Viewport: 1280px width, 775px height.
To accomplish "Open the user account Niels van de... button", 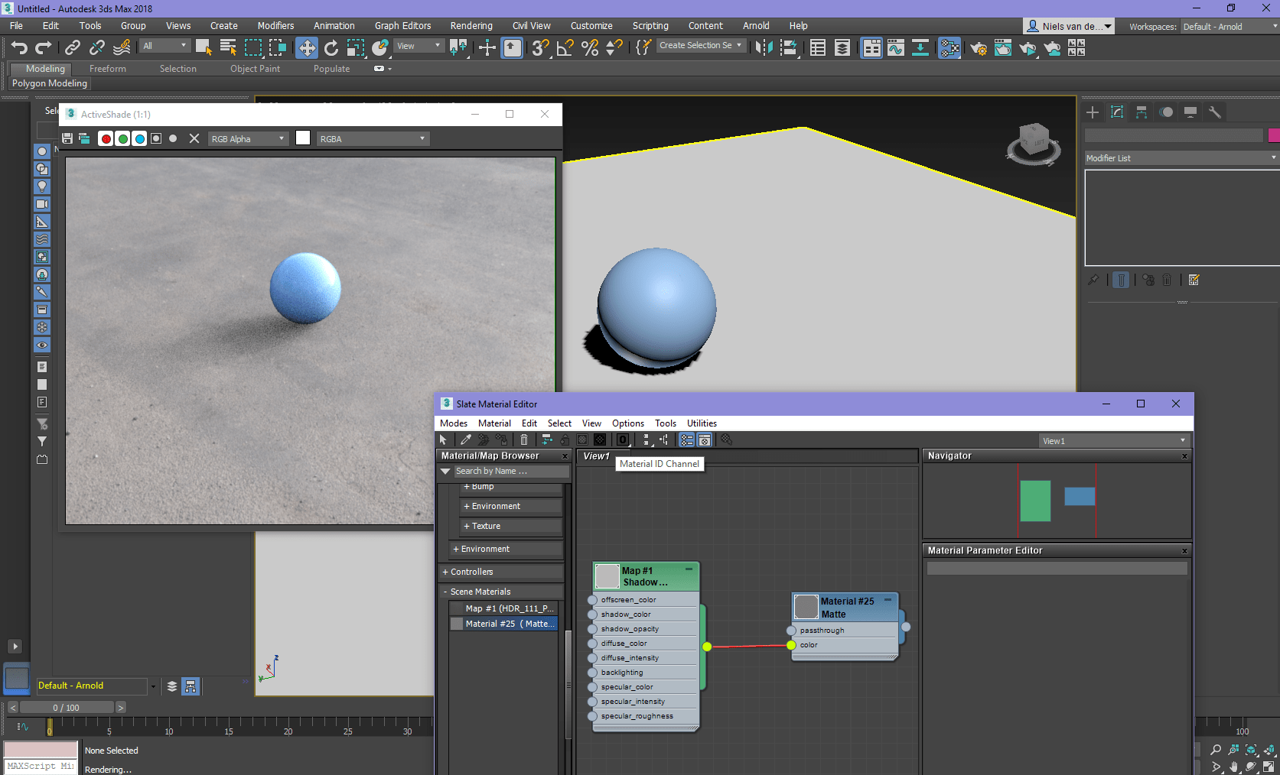I will click(x=1068, y=26).
